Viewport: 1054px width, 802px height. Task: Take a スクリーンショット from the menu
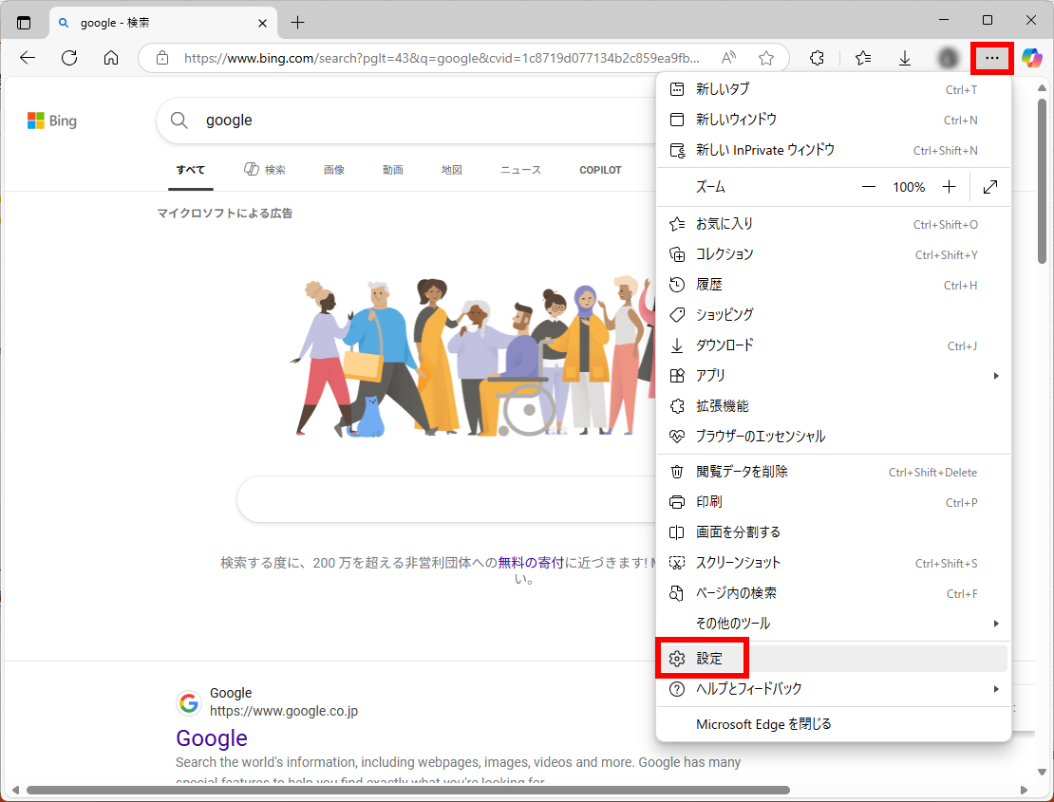click(x=834, y=563)
